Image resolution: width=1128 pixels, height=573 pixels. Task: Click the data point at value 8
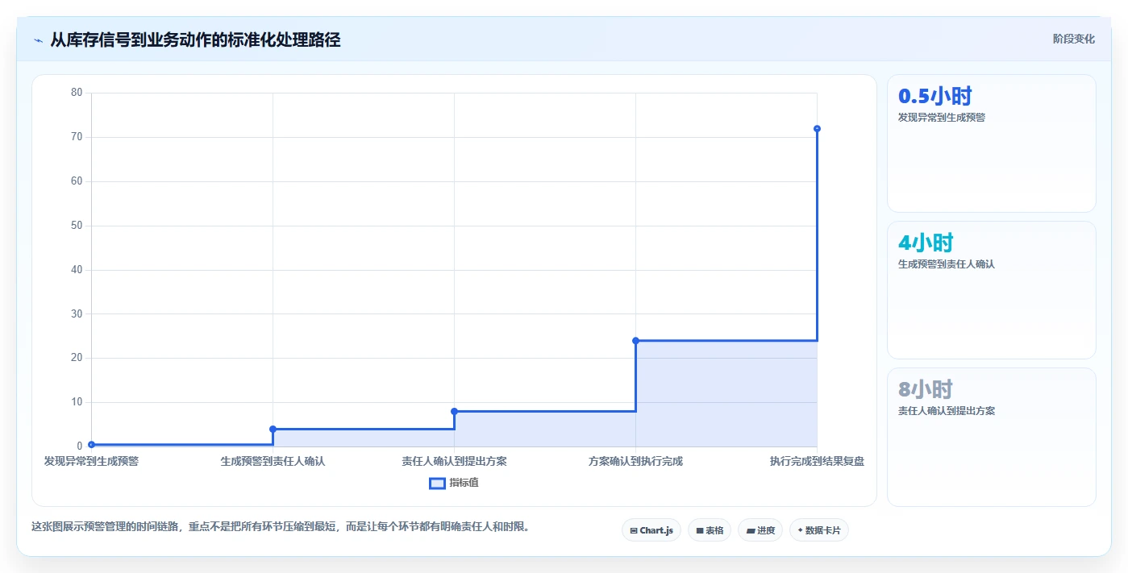(x=454, y=411)
